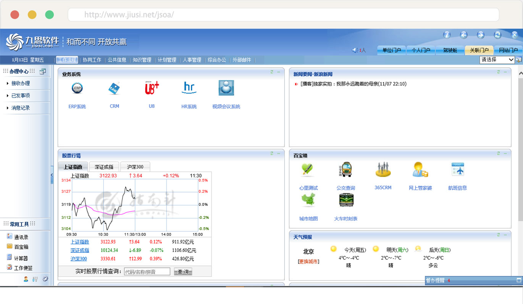Open the 火车时刻表 train icon
This screenshot has height=304, width=523.
pyautogui.click(x=346, y=201)
